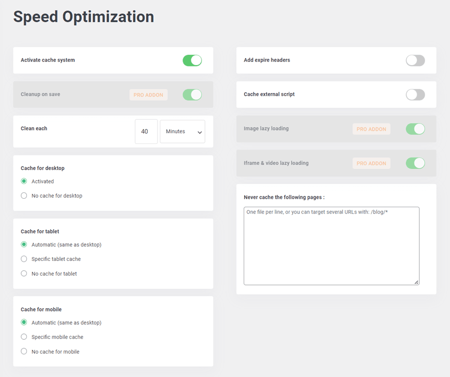
Task: Enable the Add expire headers switch
Action: tap(415, 60)
